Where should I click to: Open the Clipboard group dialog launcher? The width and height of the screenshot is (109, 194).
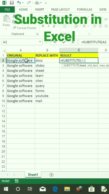37,34
